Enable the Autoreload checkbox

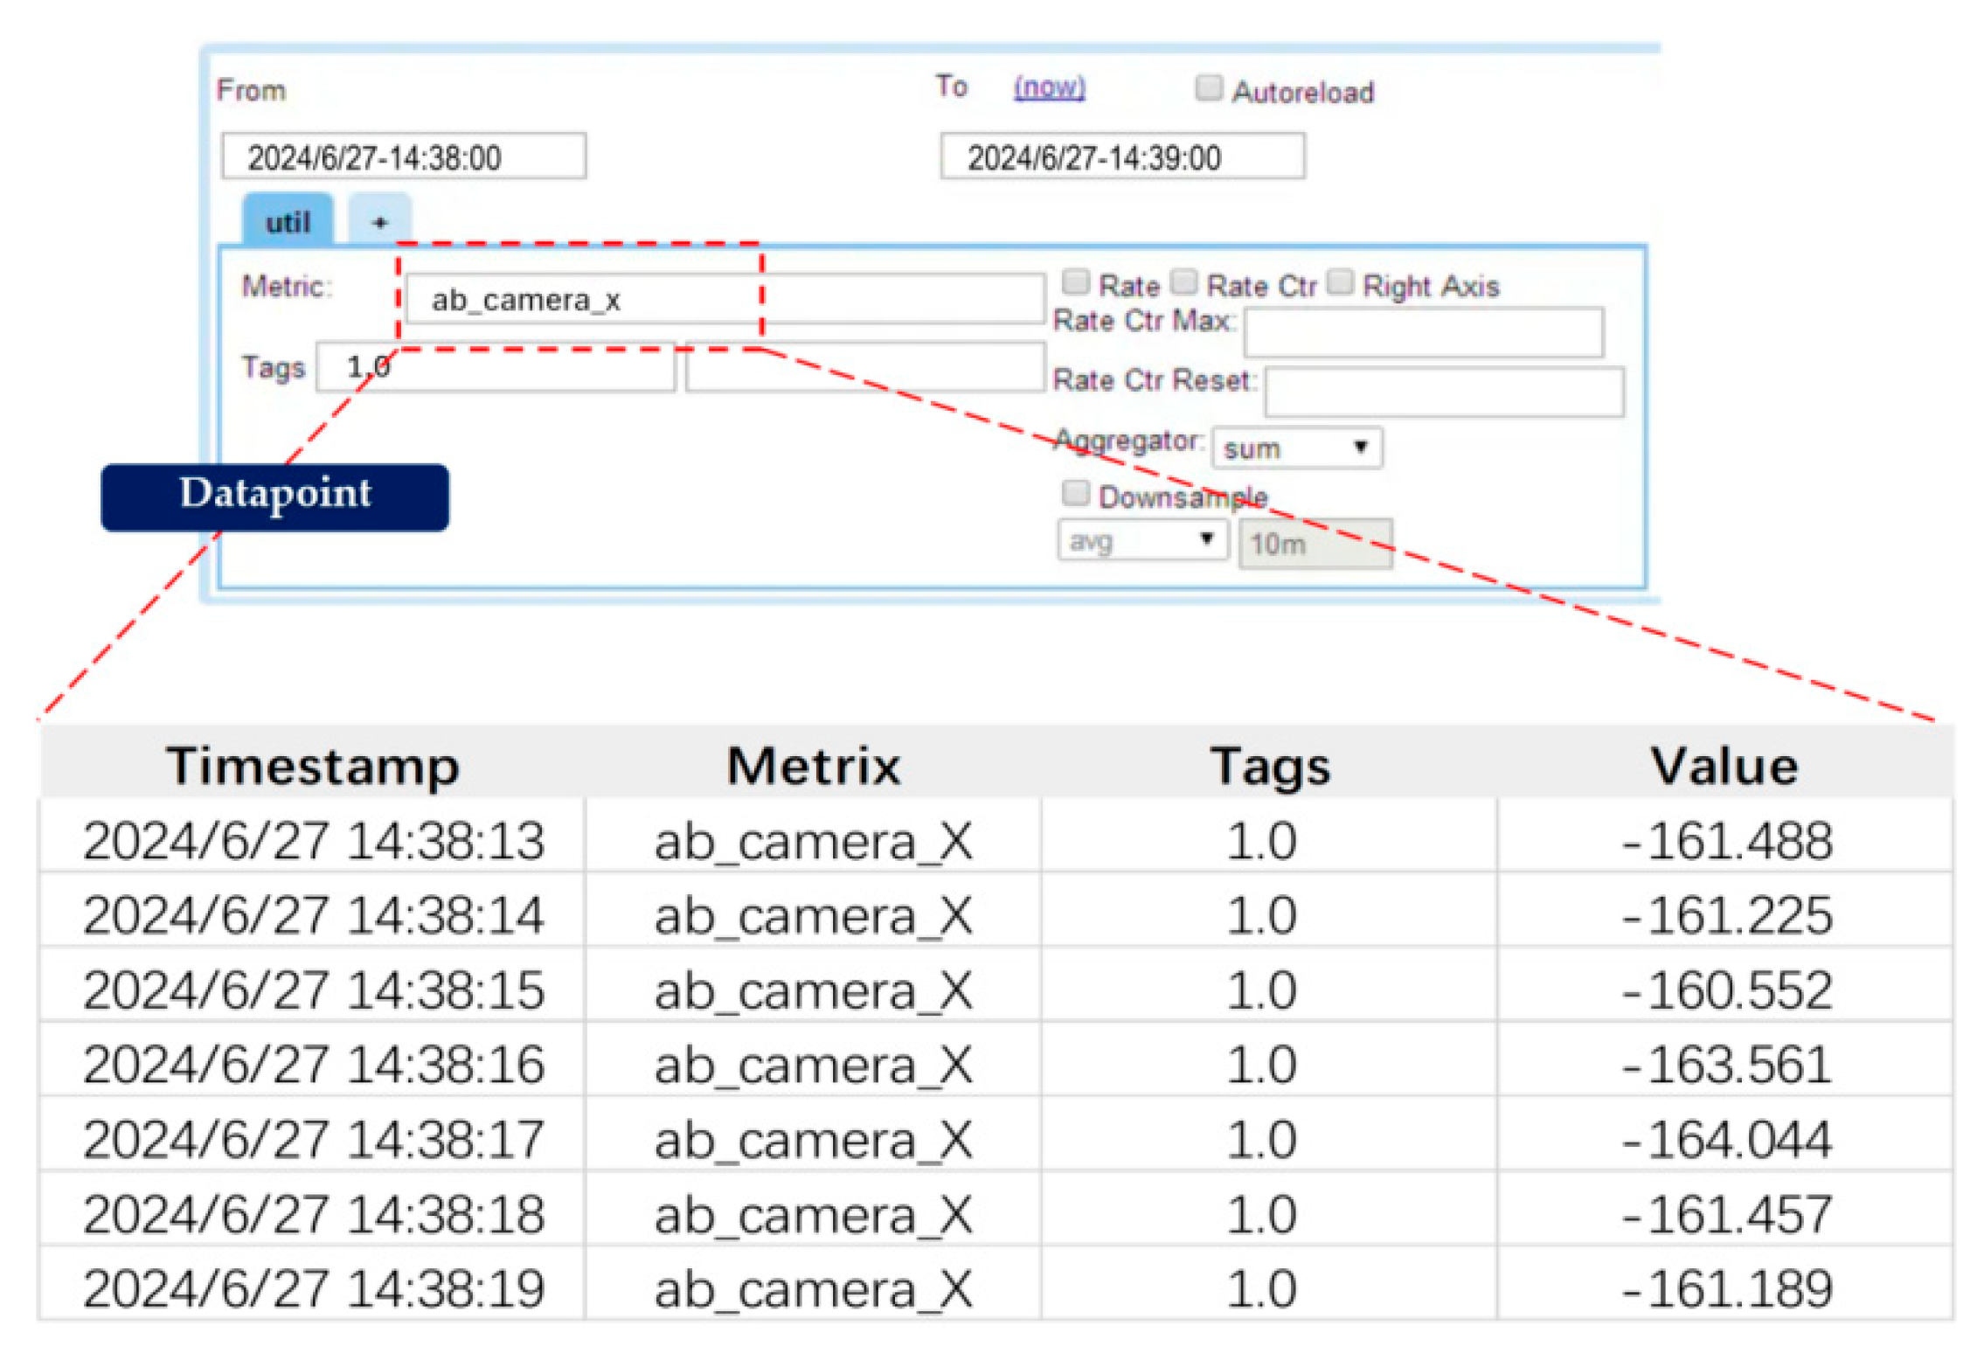[1207, 87]
